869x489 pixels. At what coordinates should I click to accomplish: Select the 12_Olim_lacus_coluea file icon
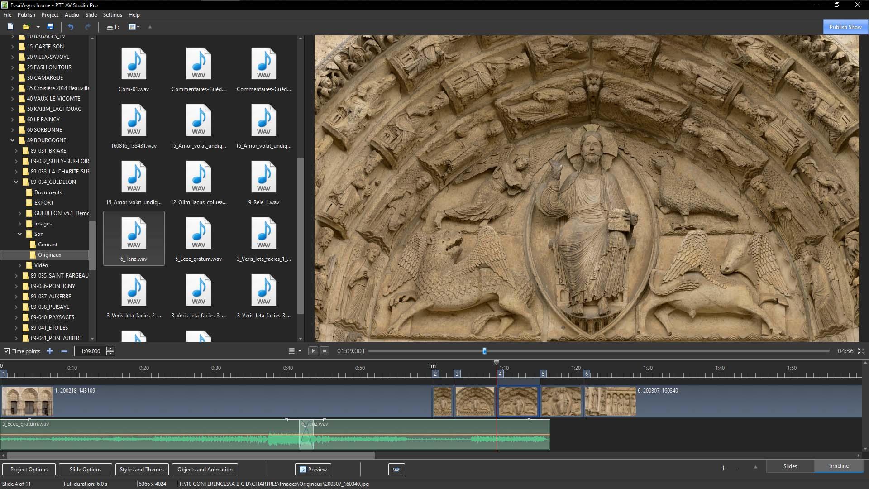coord(199,177)
